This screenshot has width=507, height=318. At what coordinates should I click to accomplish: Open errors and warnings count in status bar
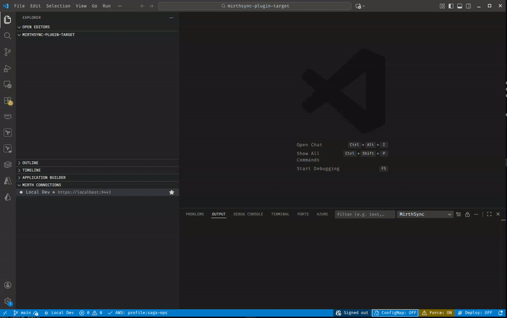[91, 313]
